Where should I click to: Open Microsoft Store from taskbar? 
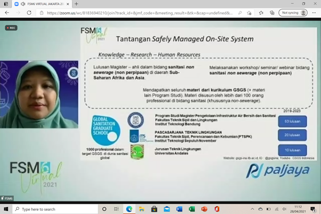tap(154, 209)
